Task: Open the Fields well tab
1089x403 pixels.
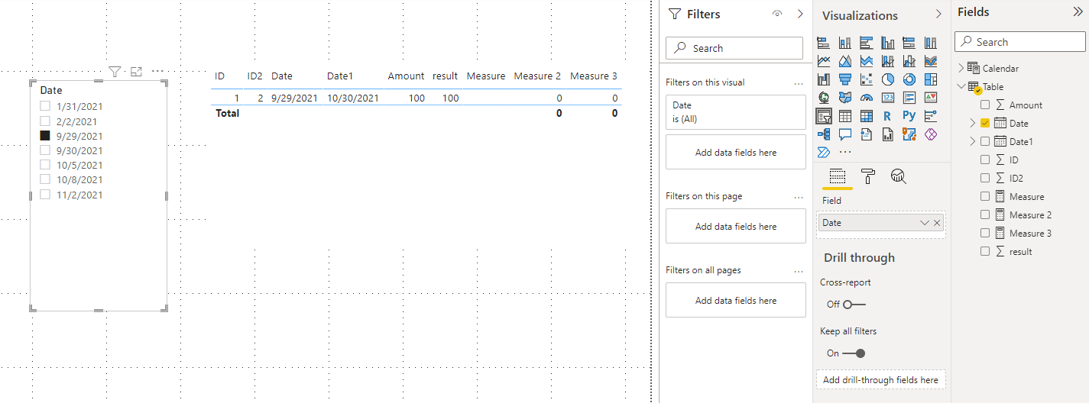Action: (x=838, y=177)
